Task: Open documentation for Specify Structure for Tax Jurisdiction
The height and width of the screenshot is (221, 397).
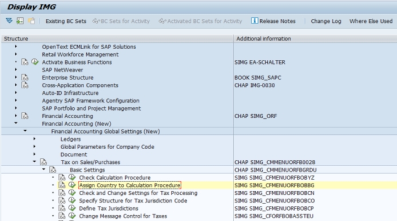Action: (62, 200)
